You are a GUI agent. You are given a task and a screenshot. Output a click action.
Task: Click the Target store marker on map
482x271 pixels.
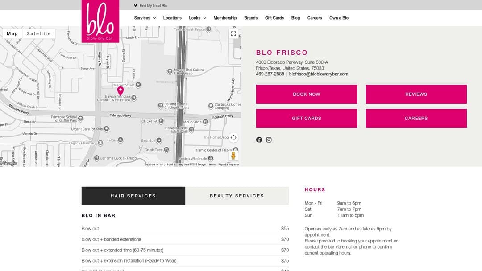pos(120,140)
